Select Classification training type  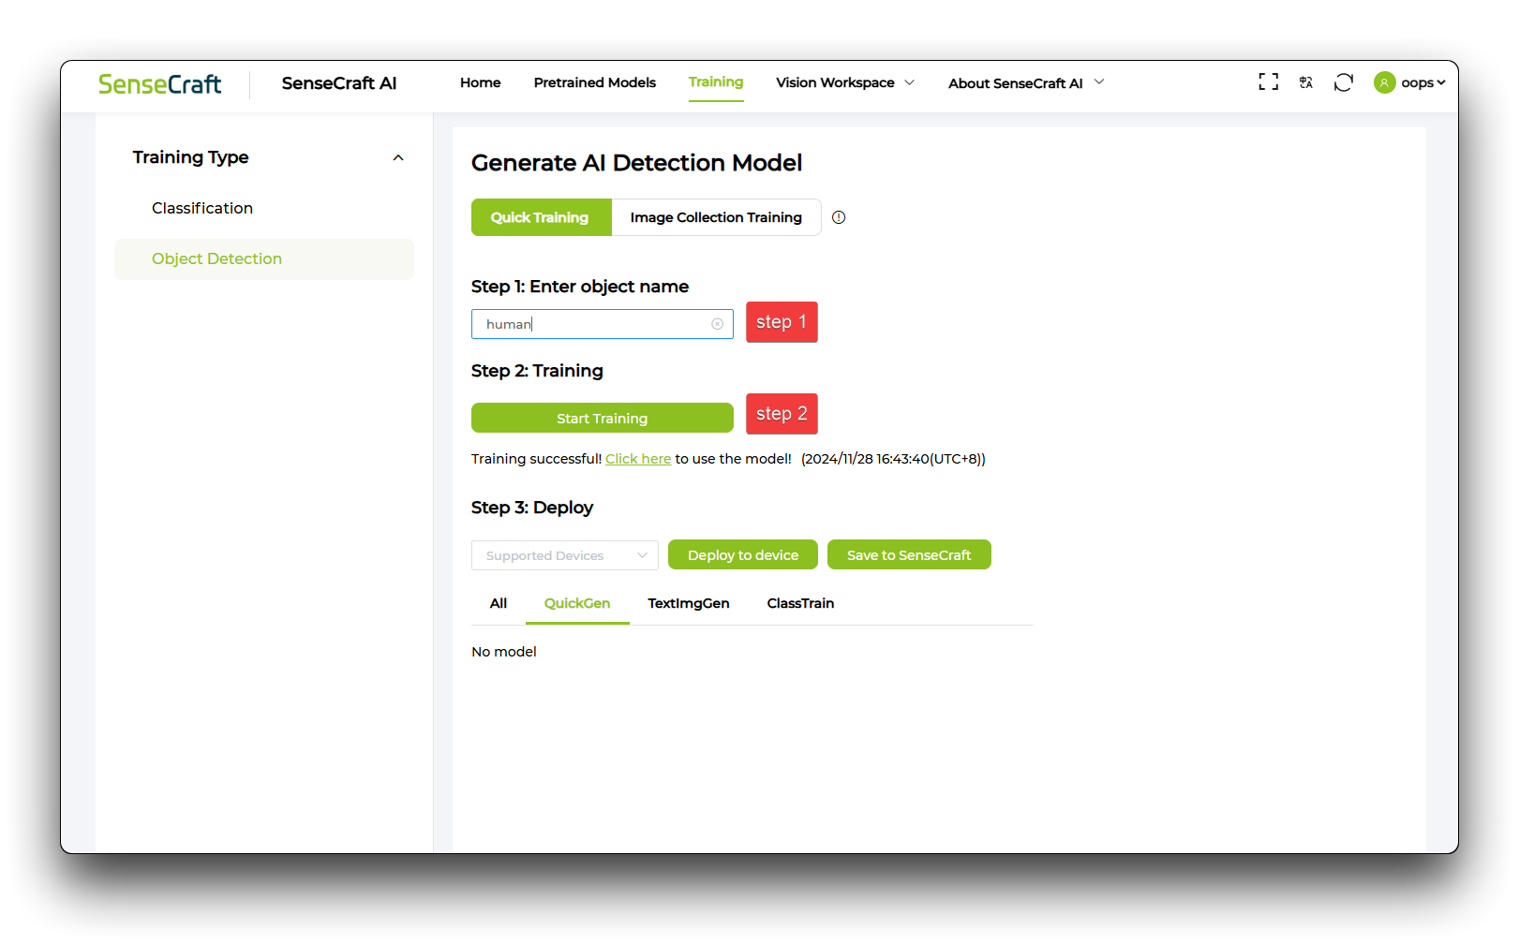click(201, 208)
